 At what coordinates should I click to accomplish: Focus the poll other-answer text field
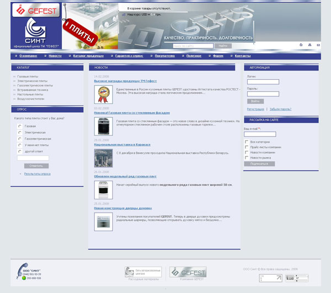(33, 158)
